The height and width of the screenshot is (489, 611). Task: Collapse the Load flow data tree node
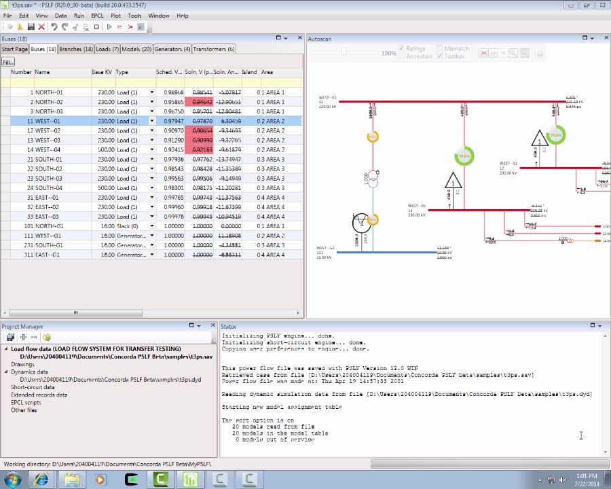(x=5, y=349)
